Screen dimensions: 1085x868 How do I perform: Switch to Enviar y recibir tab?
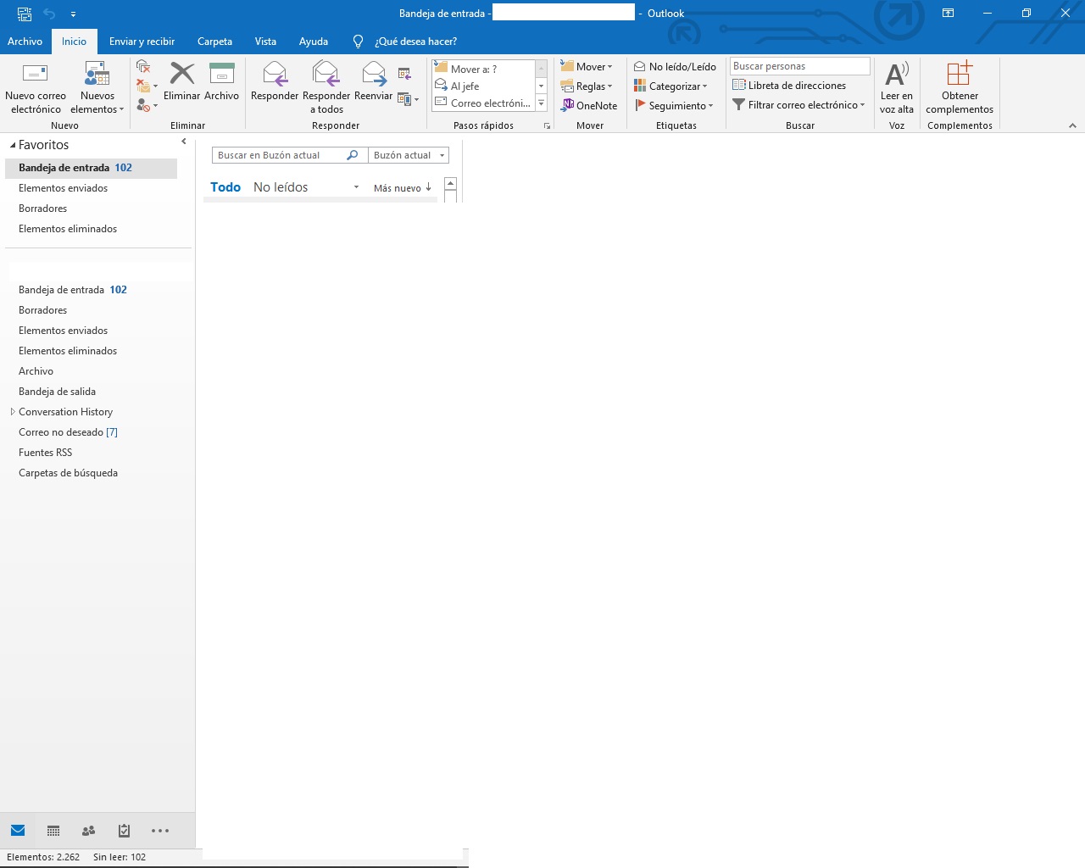[x=142, y=41]
